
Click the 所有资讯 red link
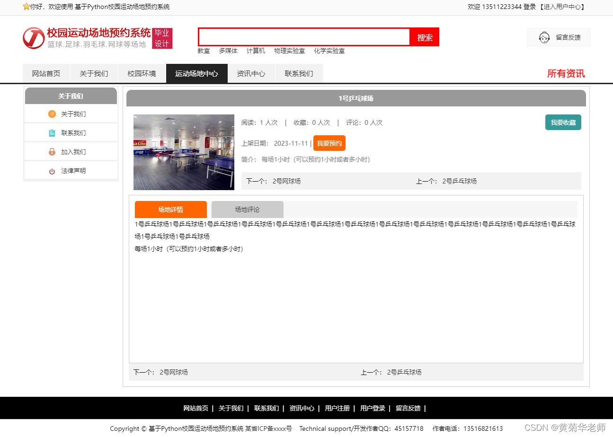coord(566,73)
